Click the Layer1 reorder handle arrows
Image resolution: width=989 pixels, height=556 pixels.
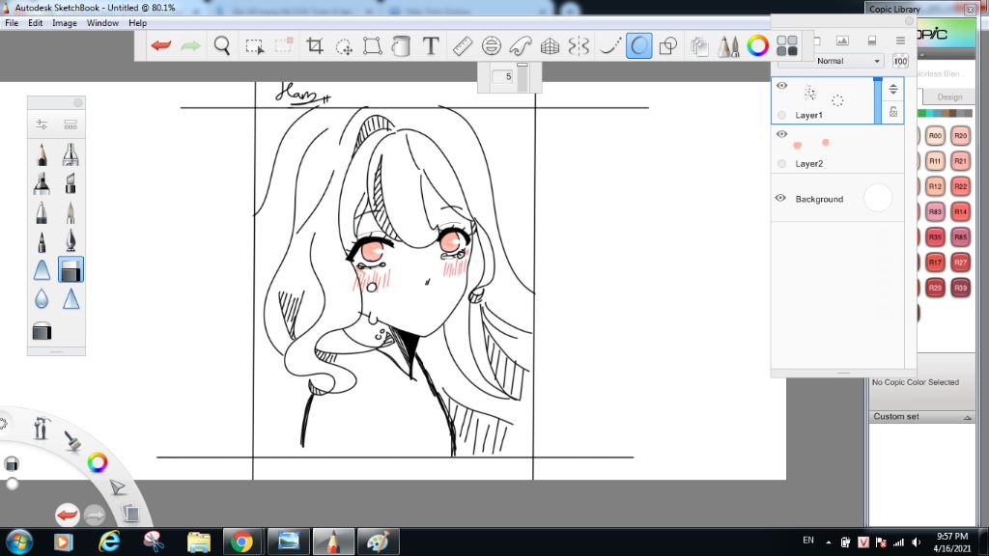(x=893, y=89)
